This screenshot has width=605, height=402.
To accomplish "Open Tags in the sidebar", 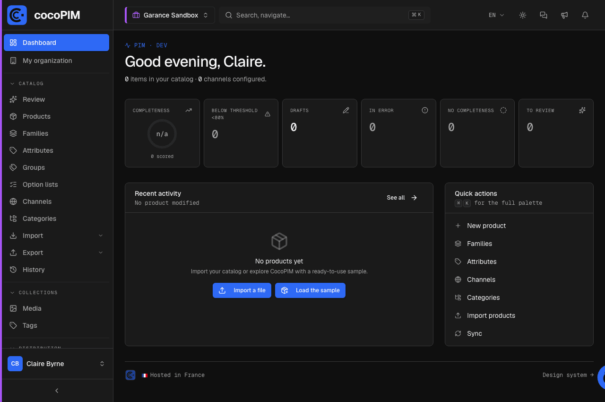I will coord(56,325).
